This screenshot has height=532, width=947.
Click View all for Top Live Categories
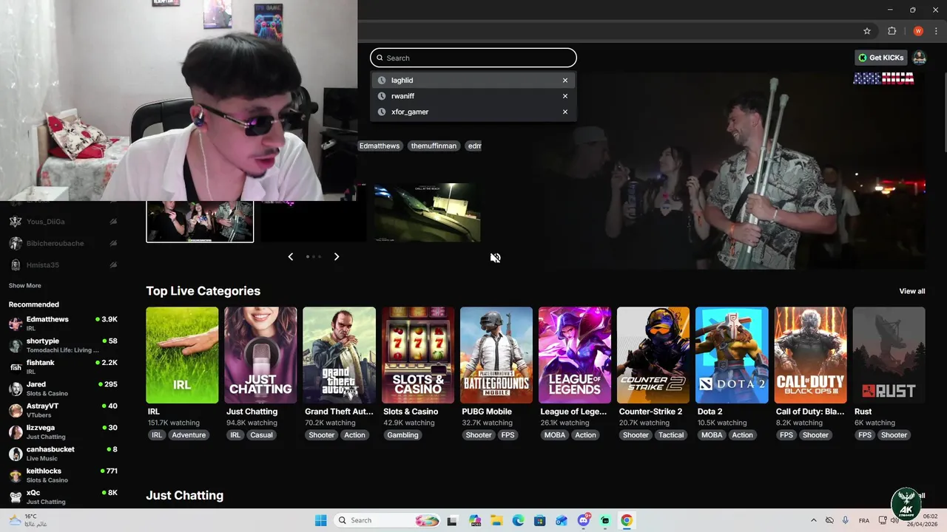911,291
